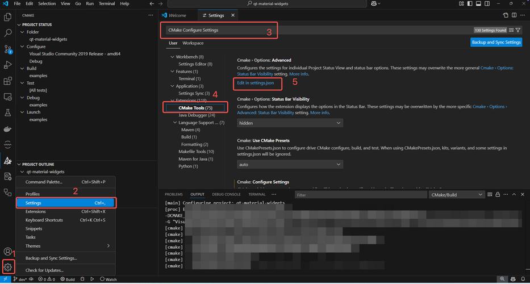530x284 pixels.
Task: Toggle the output scroll lock icon
Action: 498,194
